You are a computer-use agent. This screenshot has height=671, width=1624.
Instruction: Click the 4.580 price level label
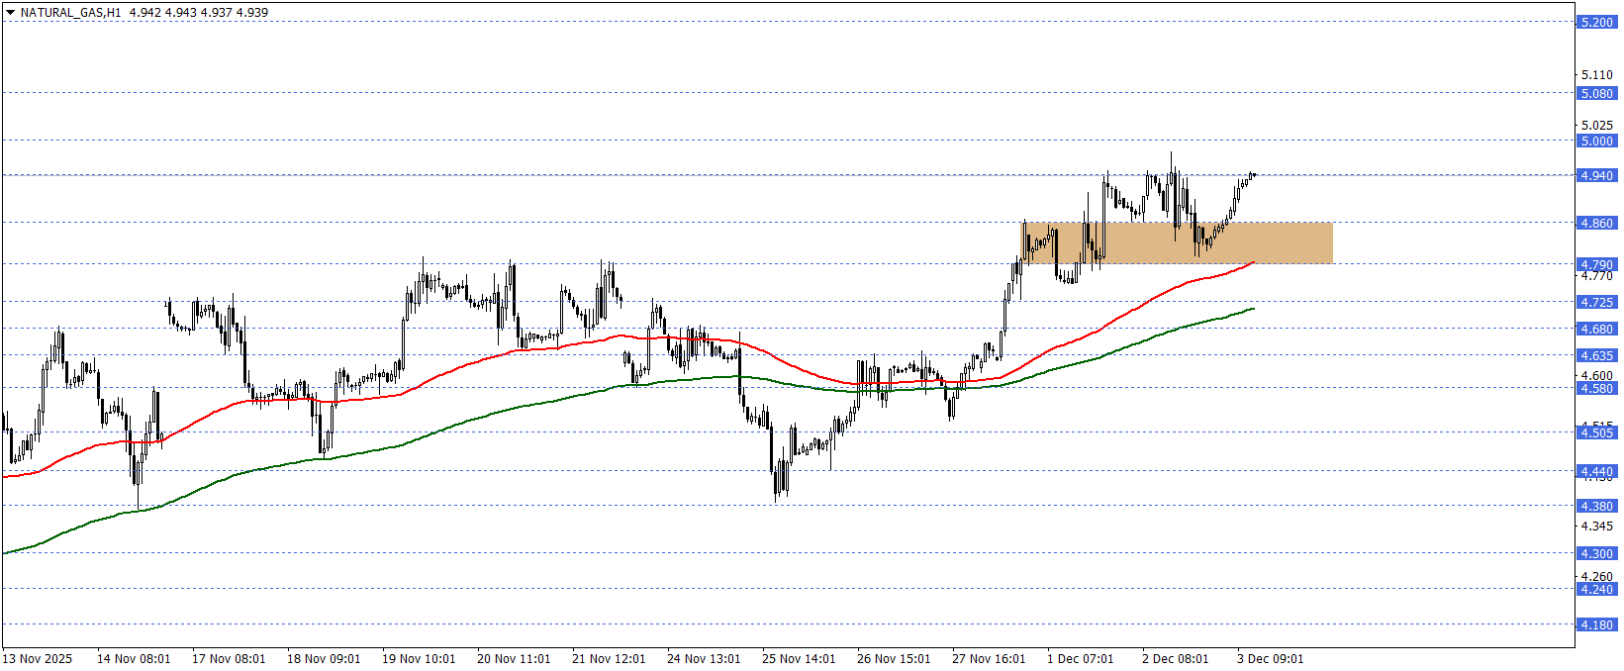click(x=1595, y=388)
